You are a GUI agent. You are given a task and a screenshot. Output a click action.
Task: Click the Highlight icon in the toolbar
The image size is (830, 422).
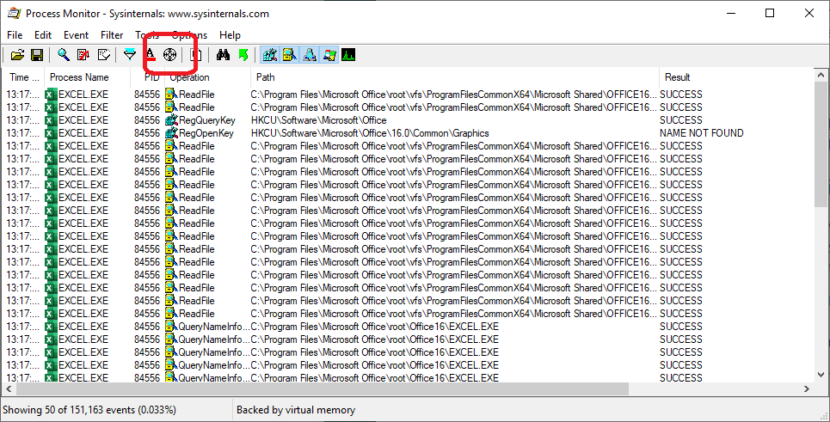pos(151,55)
